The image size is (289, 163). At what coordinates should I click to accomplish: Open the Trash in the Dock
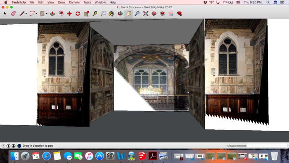pyautogui.click(x=274, y=156)
